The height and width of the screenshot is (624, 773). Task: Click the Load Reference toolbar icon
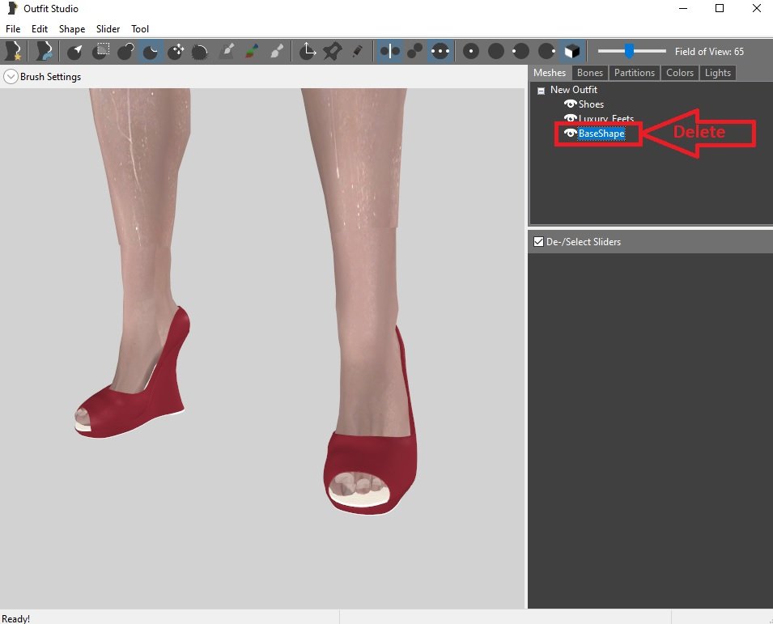tap(44, 52)
